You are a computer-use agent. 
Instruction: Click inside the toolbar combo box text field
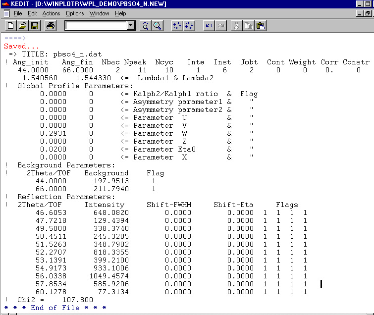coord(95,26)
